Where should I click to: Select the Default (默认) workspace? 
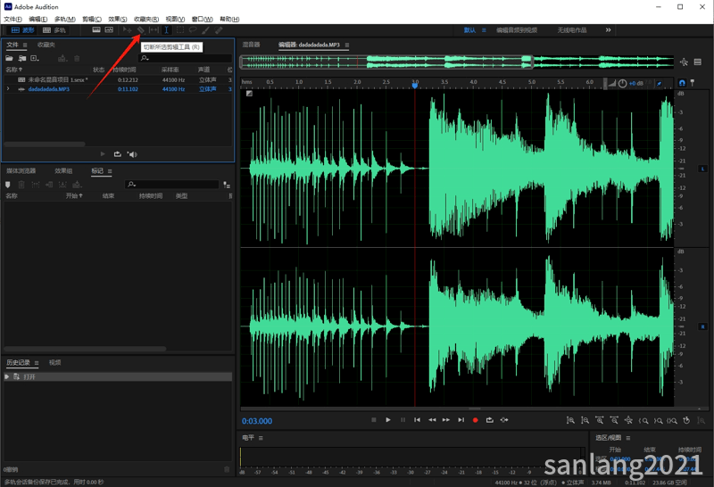(x=469, y=30)
